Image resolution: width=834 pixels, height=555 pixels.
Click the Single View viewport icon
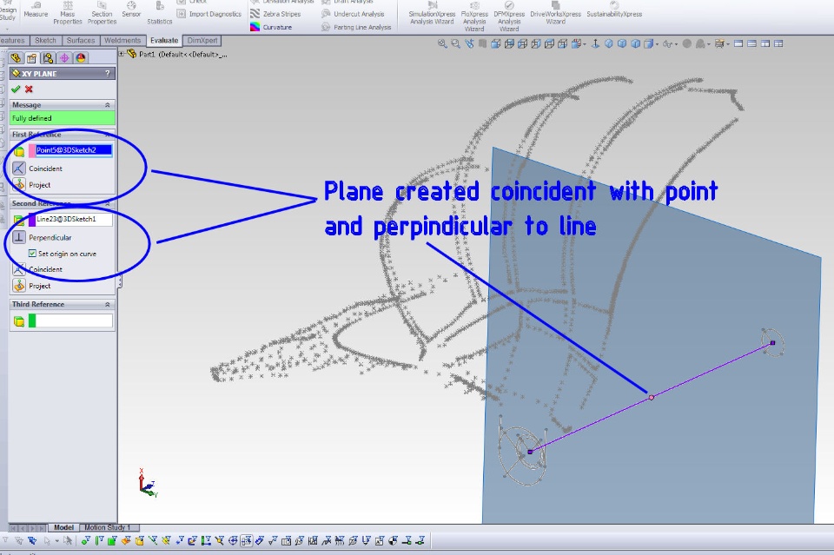pos(738,43)
